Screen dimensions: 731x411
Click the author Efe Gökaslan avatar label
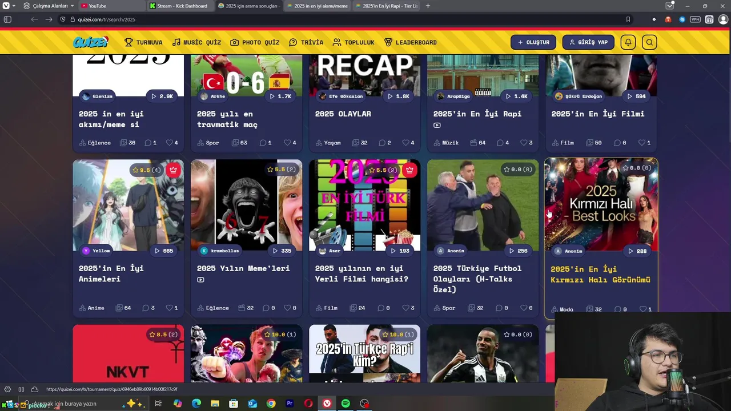coord(341,96)
